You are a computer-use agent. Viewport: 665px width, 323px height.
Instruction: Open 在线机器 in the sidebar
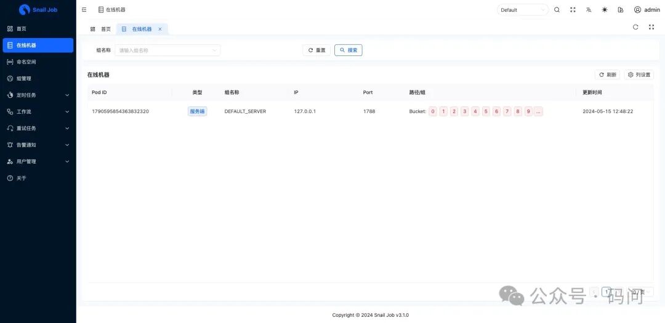(38, 46)
